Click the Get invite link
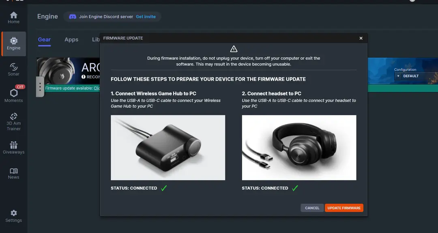 [x=146, y=17]
